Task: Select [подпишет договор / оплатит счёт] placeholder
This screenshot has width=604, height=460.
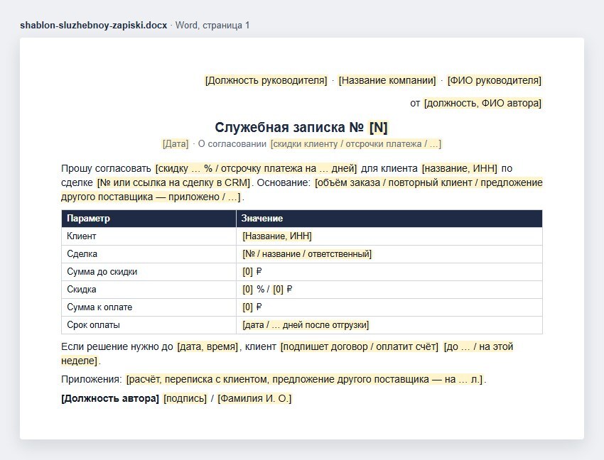Action: (360, 347)
